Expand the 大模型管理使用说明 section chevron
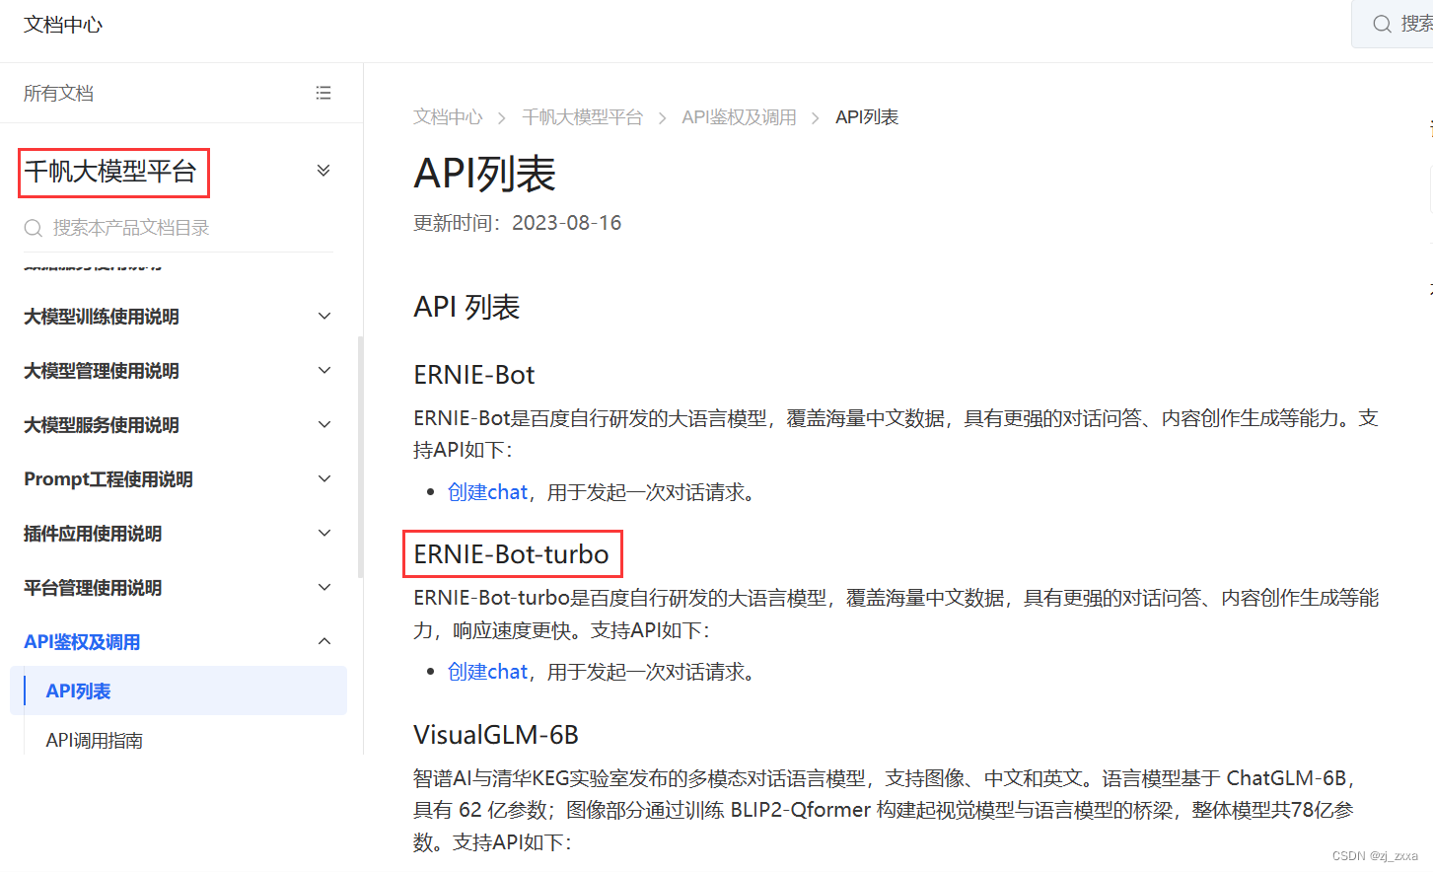 pos(324,370)
